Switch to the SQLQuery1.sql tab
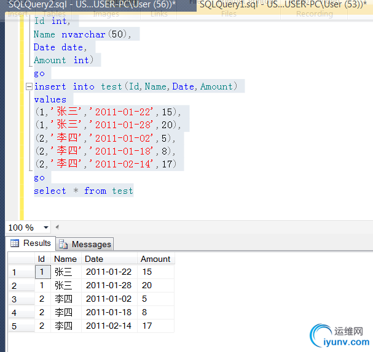The image size is (373, 352). coord(285,5)
